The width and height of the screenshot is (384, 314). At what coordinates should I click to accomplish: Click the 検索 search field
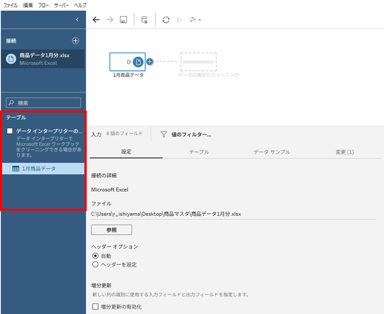coord(44,103)
